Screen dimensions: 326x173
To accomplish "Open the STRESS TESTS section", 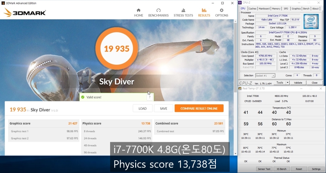I will (183, 13).
